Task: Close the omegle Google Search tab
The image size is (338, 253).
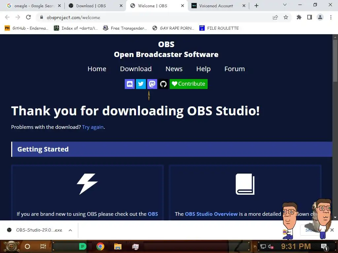Action: coord(59,6)
